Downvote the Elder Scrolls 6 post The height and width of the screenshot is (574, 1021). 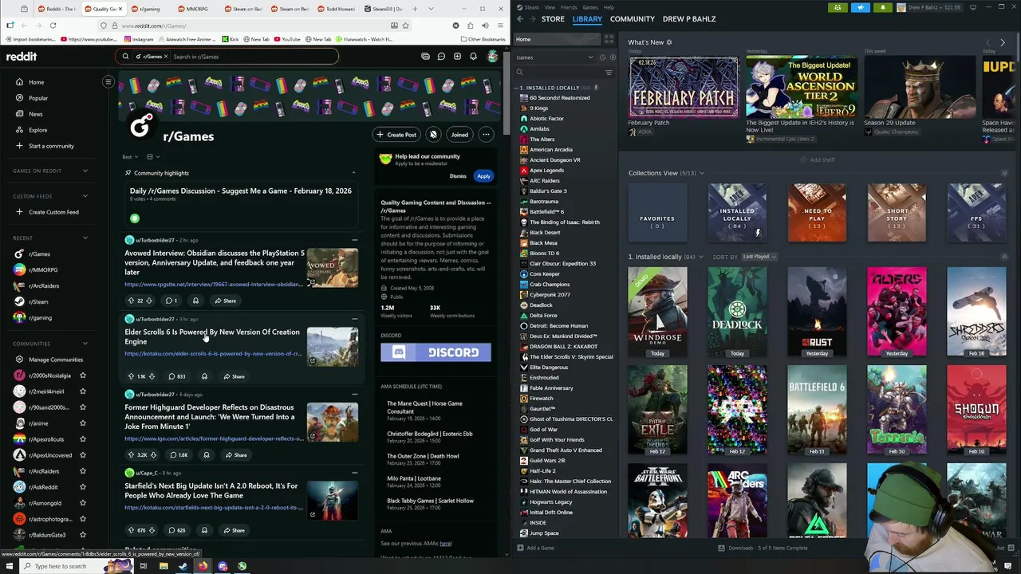[x=152, y=376]
